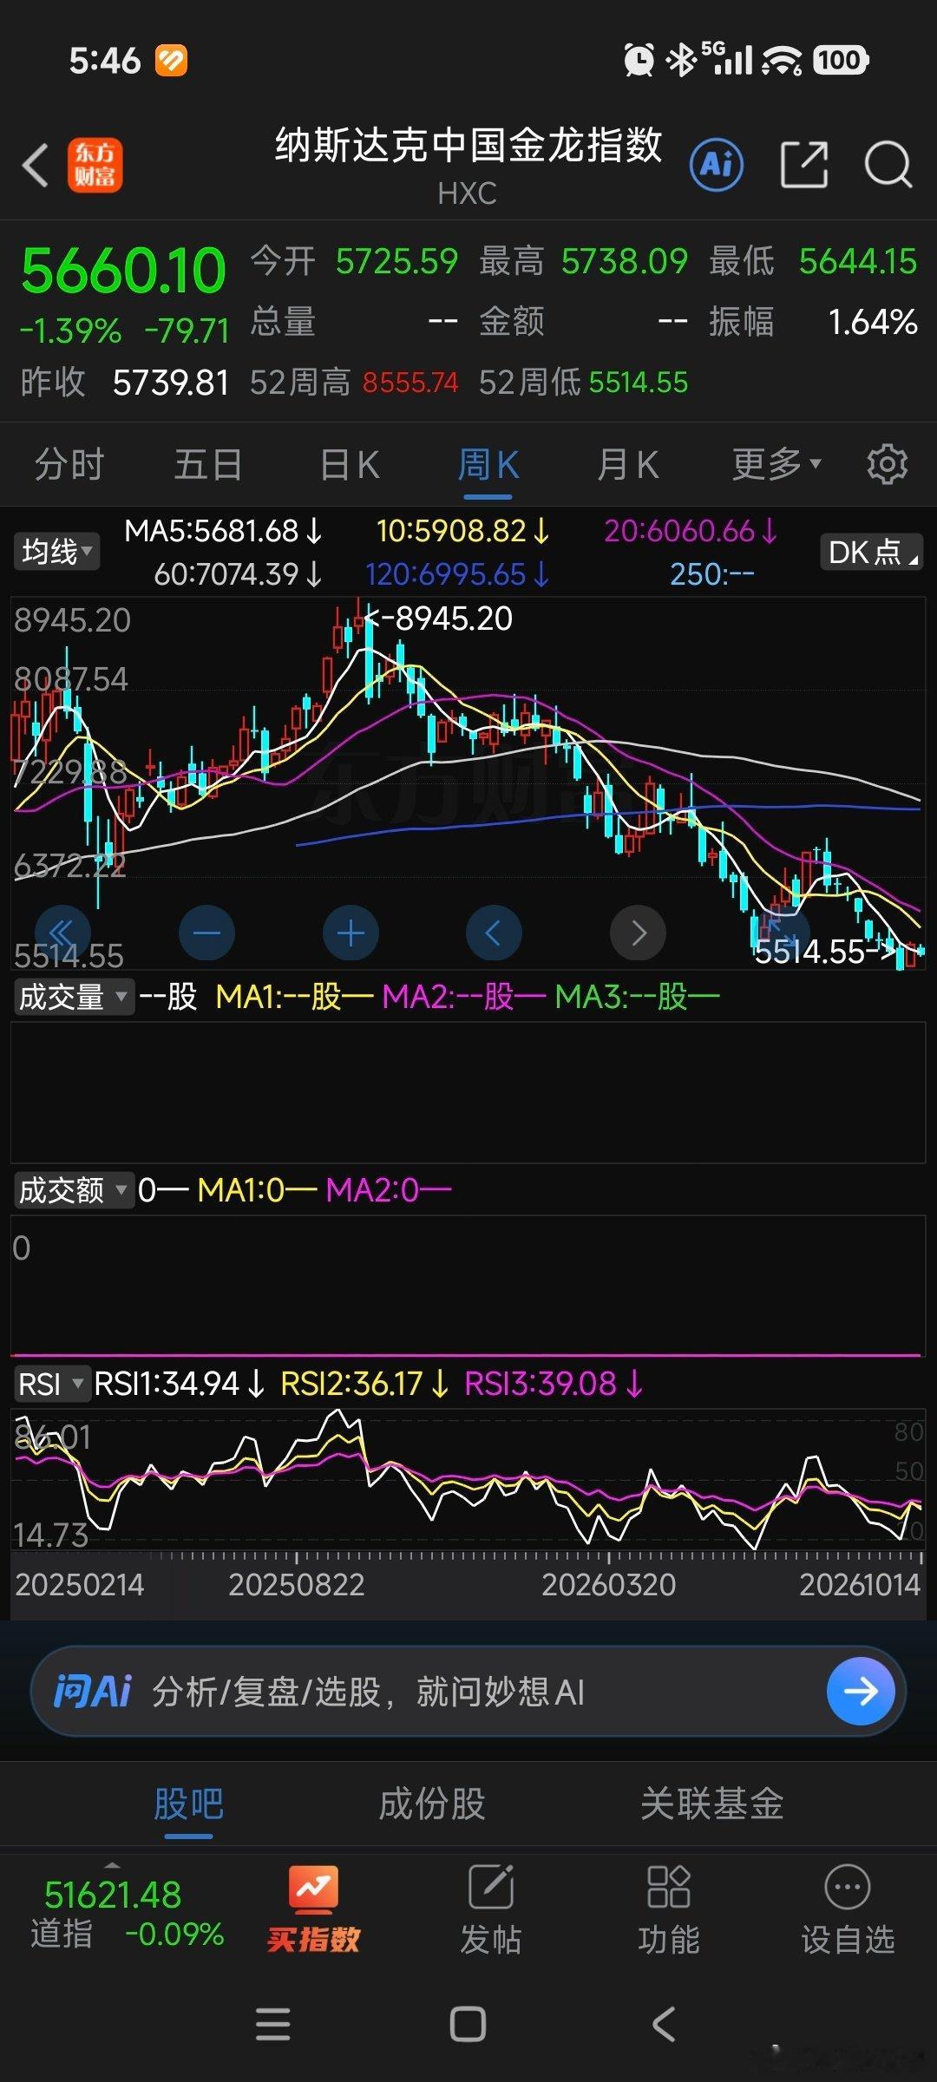Tap the battery 100 indicator

pos(840,60)
